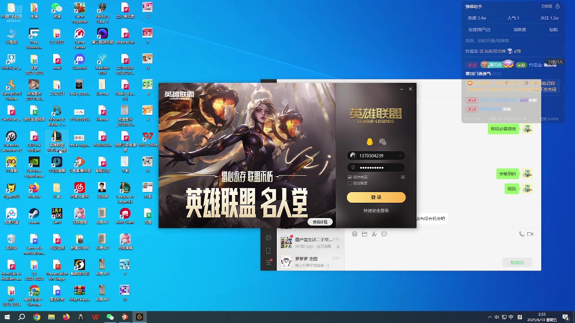Select the Recycle Bin desktop icon

11,241
